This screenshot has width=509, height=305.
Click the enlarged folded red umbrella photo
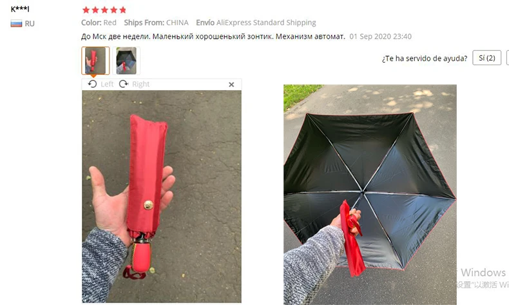[162, 197]
